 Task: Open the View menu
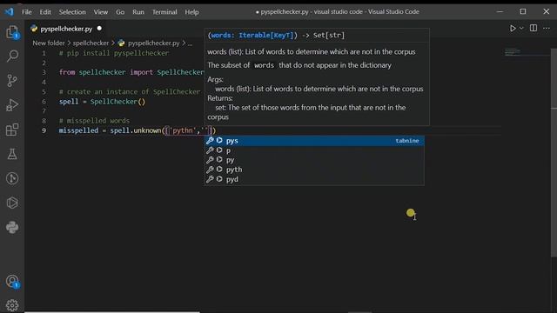pos(101,12)
